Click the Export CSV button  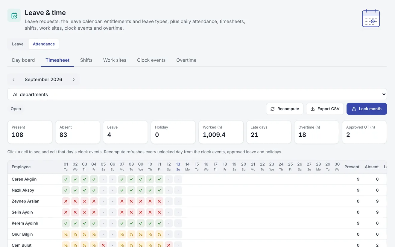click(x=325, y=109)
